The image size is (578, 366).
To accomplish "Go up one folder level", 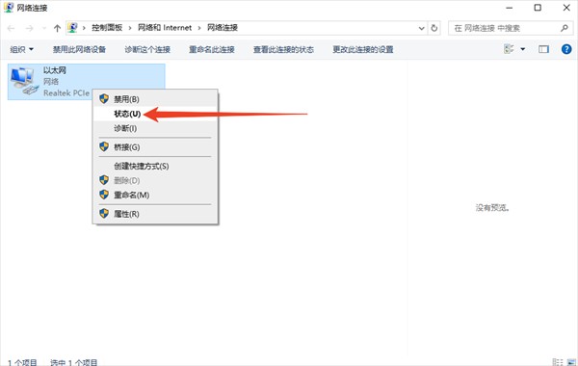I will coord(57,28).
